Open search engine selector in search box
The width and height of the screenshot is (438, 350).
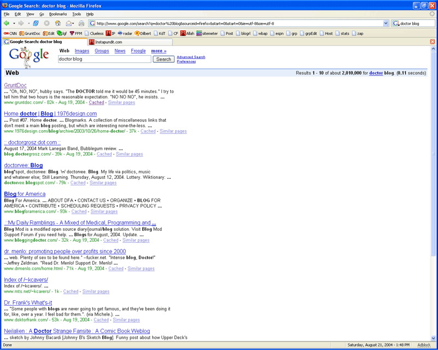pyautogui.click(x=396, y=24)
